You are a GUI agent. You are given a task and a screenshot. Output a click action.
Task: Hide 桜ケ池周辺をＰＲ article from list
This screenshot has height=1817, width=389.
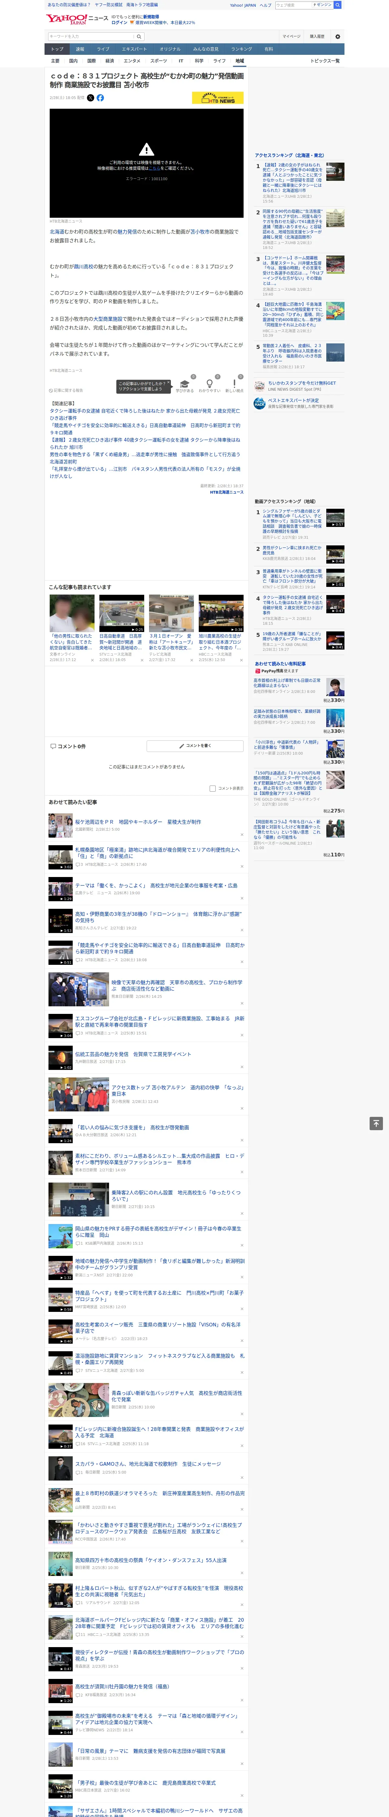(x=242, y=834)
